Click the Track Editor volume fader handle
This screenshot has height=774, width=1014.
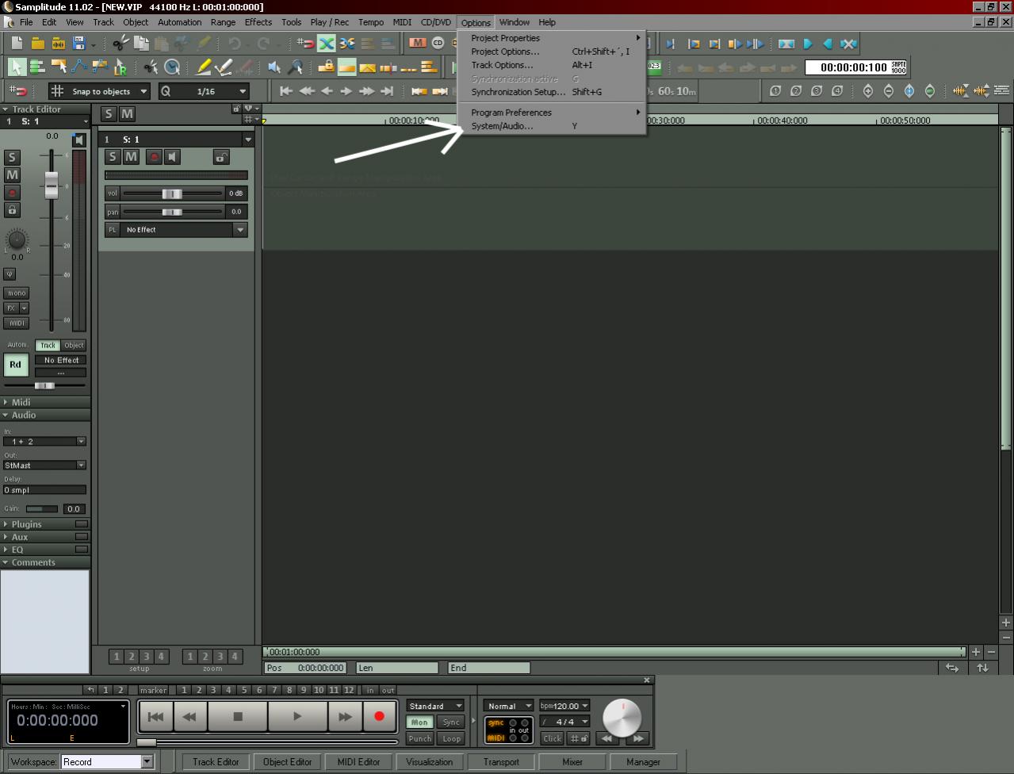[x=52, y=185]
